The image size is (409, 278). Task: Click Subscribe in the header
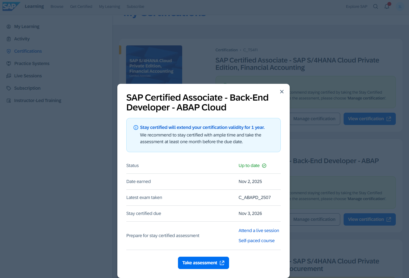[x=135, y=6]
